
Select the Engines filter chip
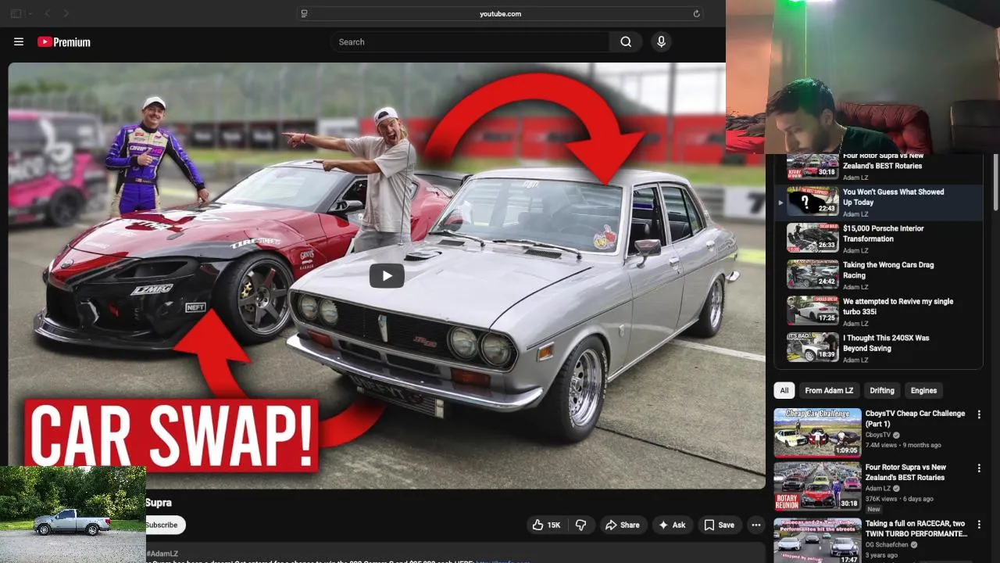923,390
